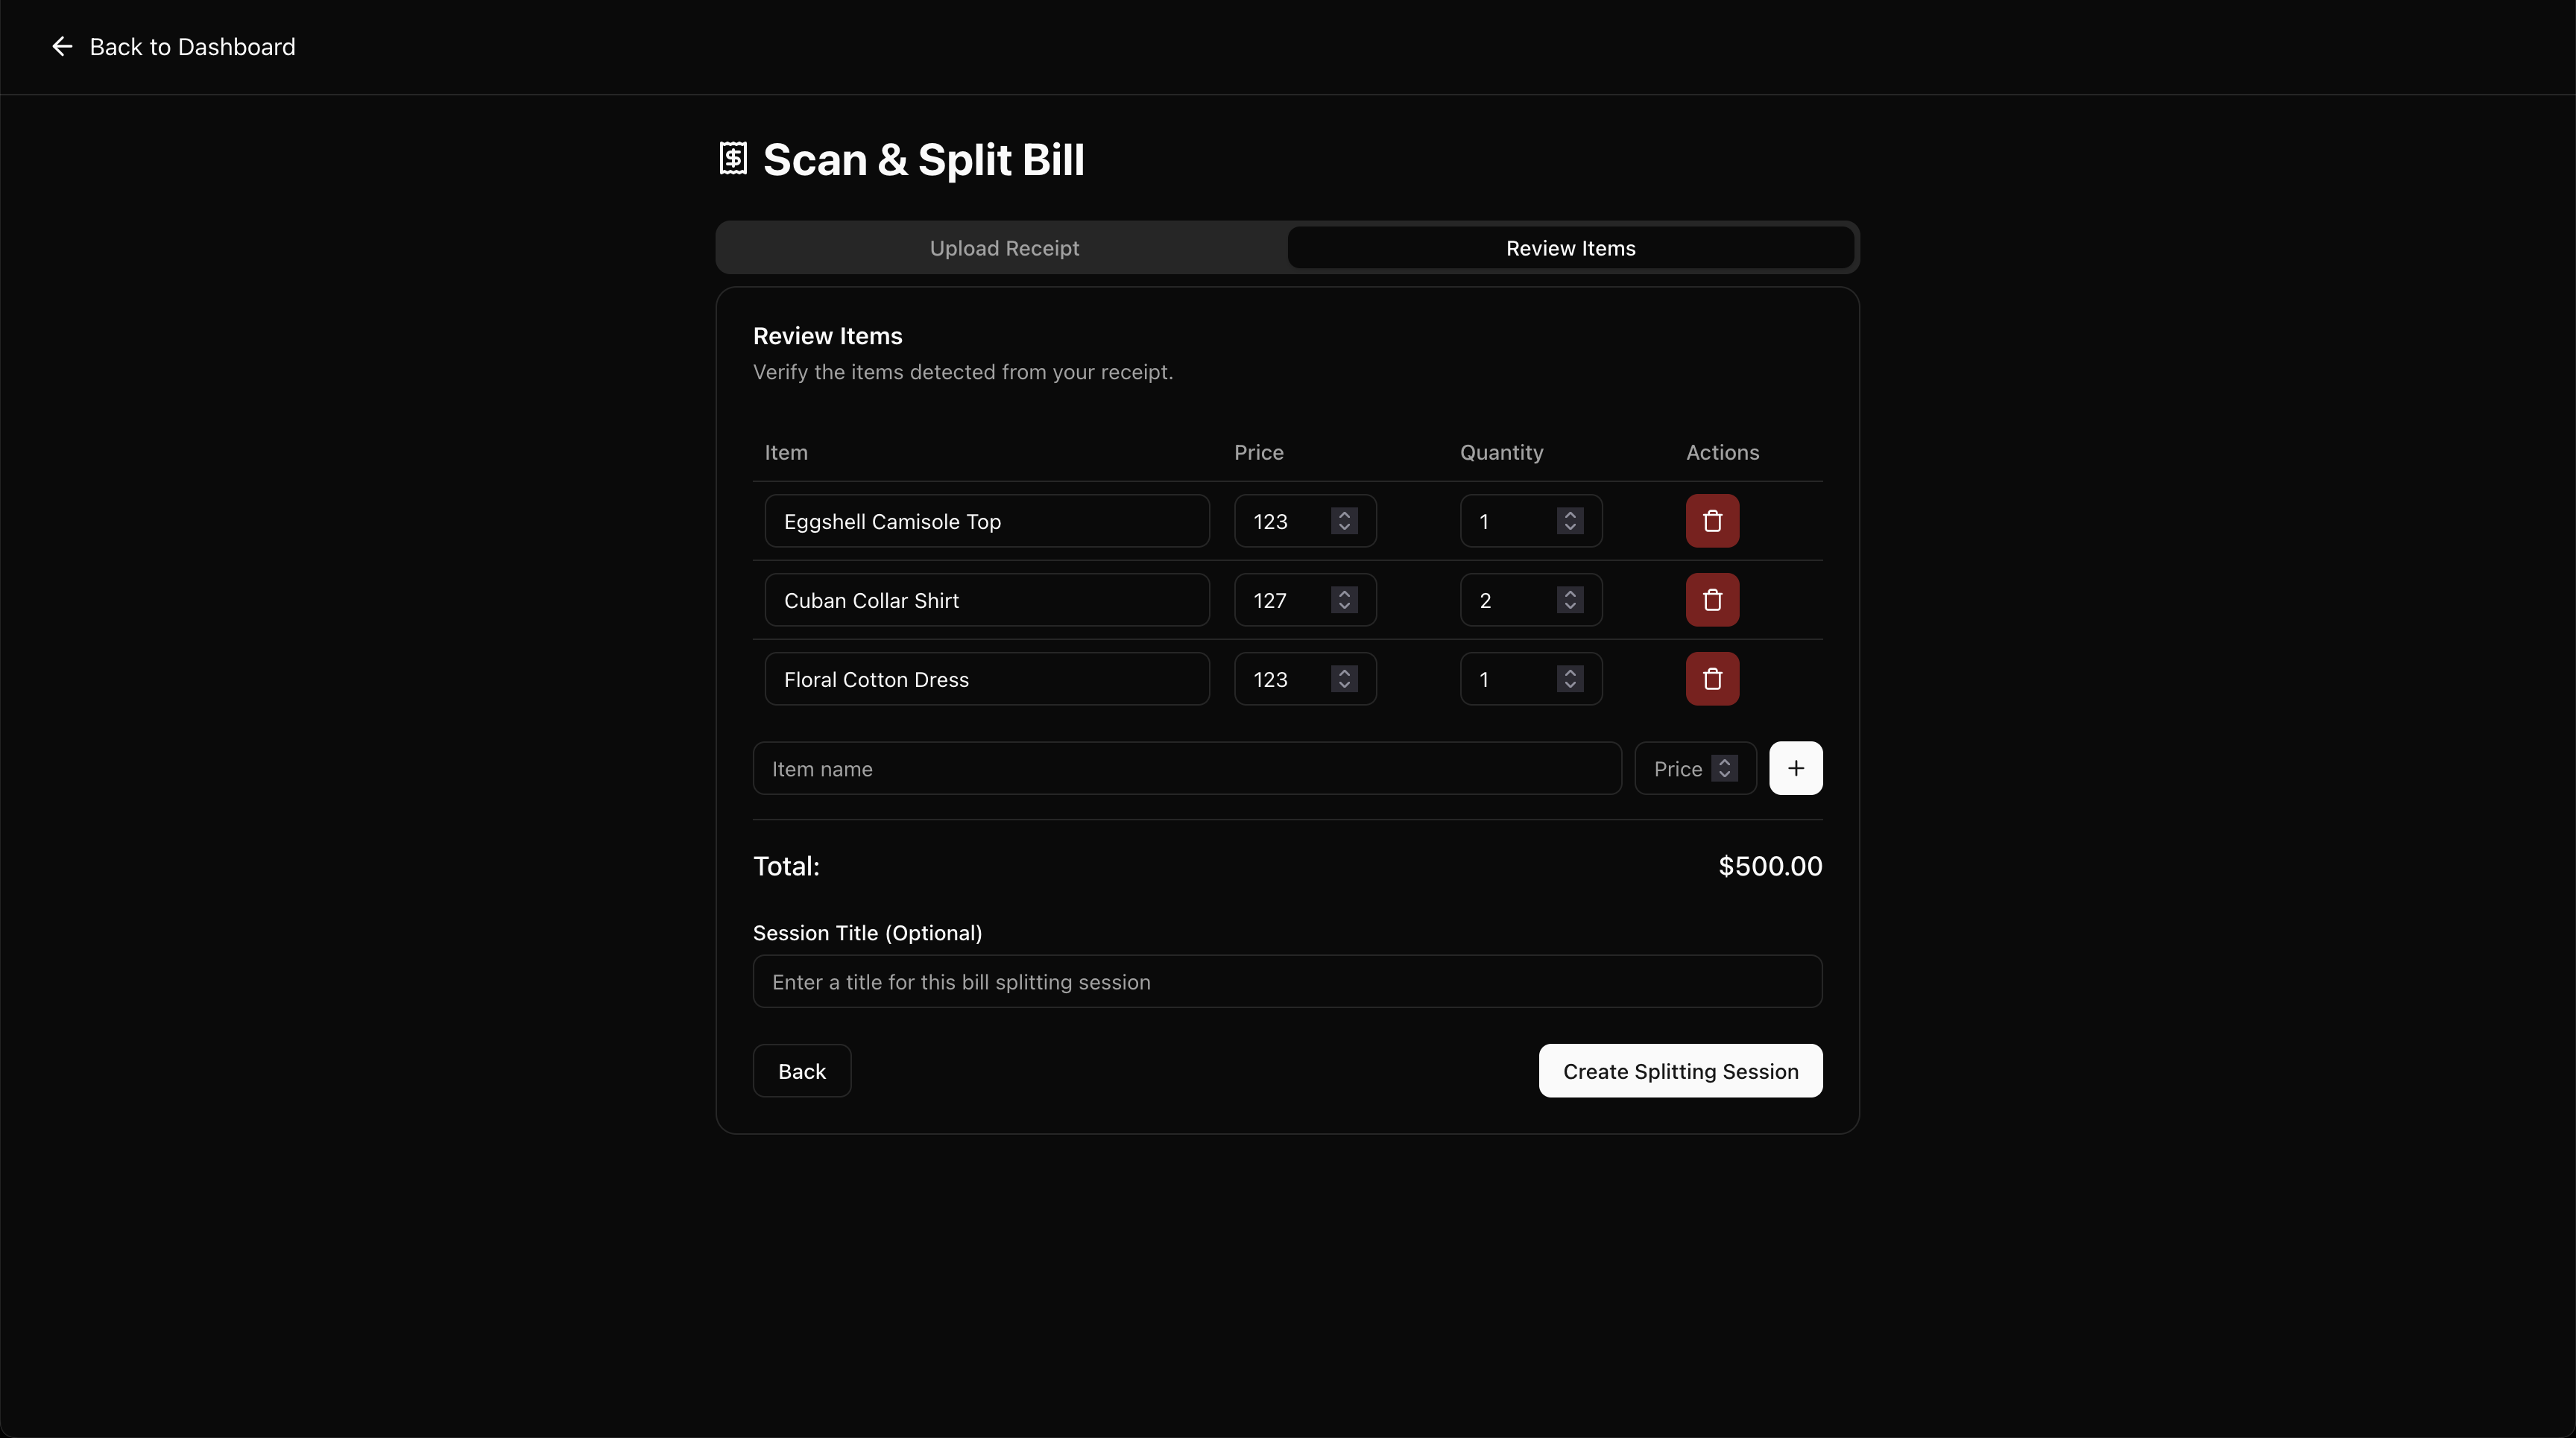The image size is (2576, 1438).
Task: Click the Item name input field
Action: (x=1186, y=767)
